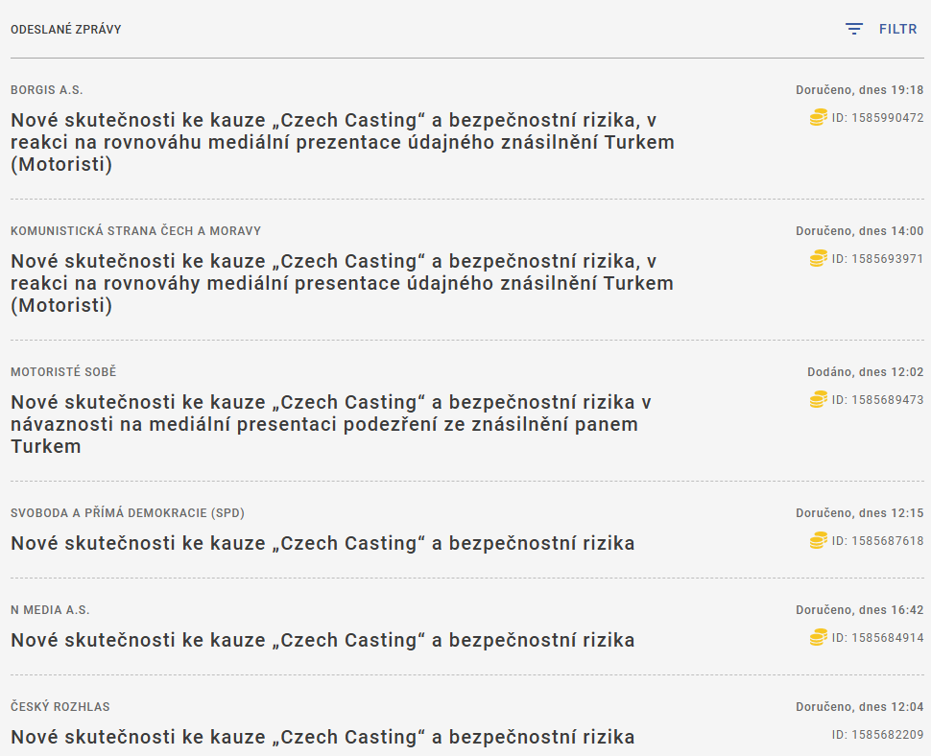Open message subject sent to Motoristé sobě

(x=331, y=424)
